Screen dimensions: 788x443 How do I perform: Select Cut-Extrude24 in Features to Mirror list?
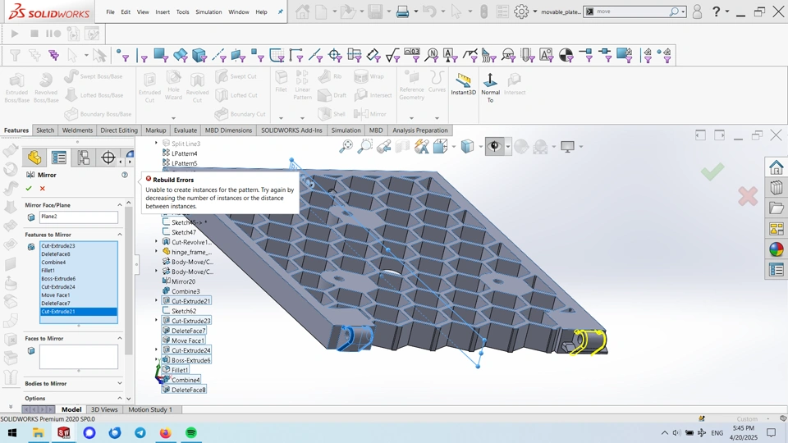tap(57, 287)
